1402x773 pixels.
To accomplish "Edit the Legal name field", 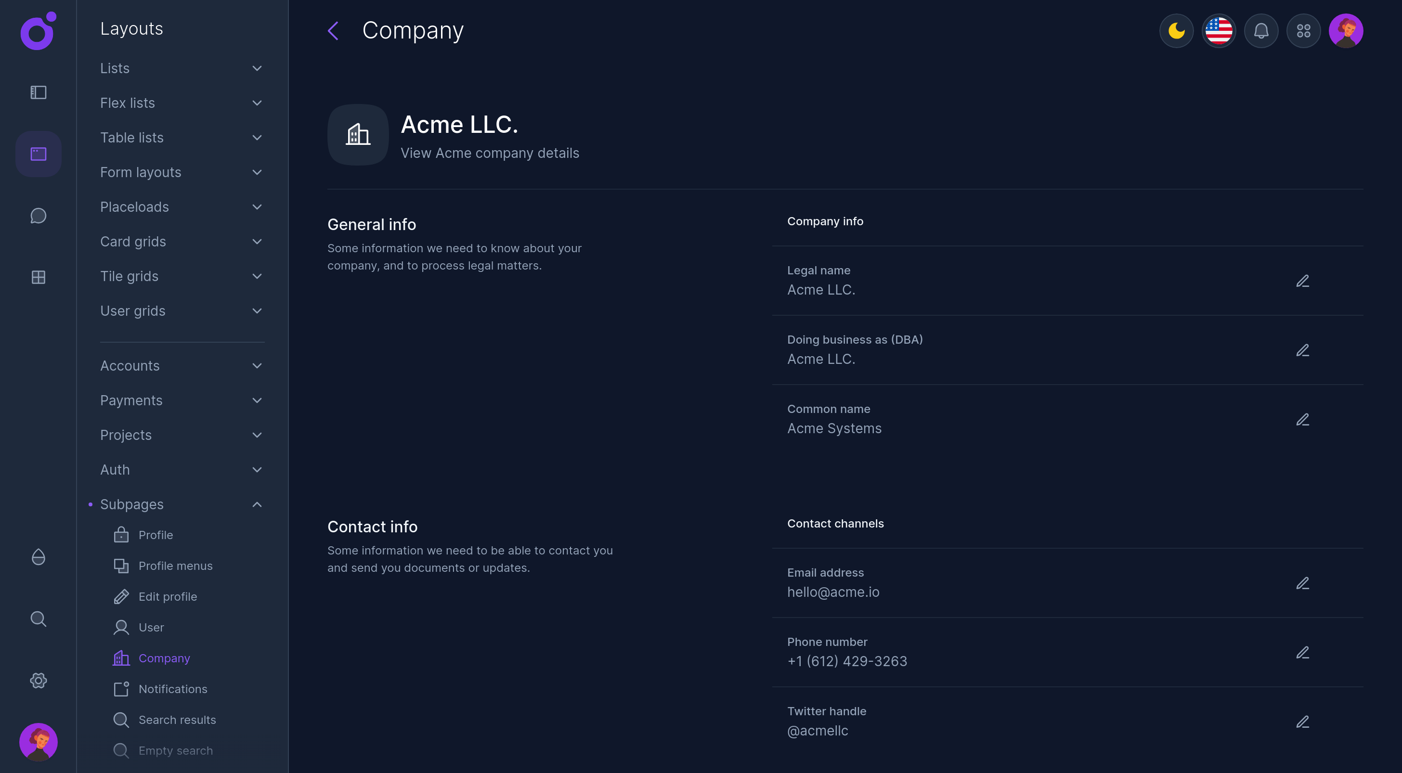I will click(x=1302, y=281).
